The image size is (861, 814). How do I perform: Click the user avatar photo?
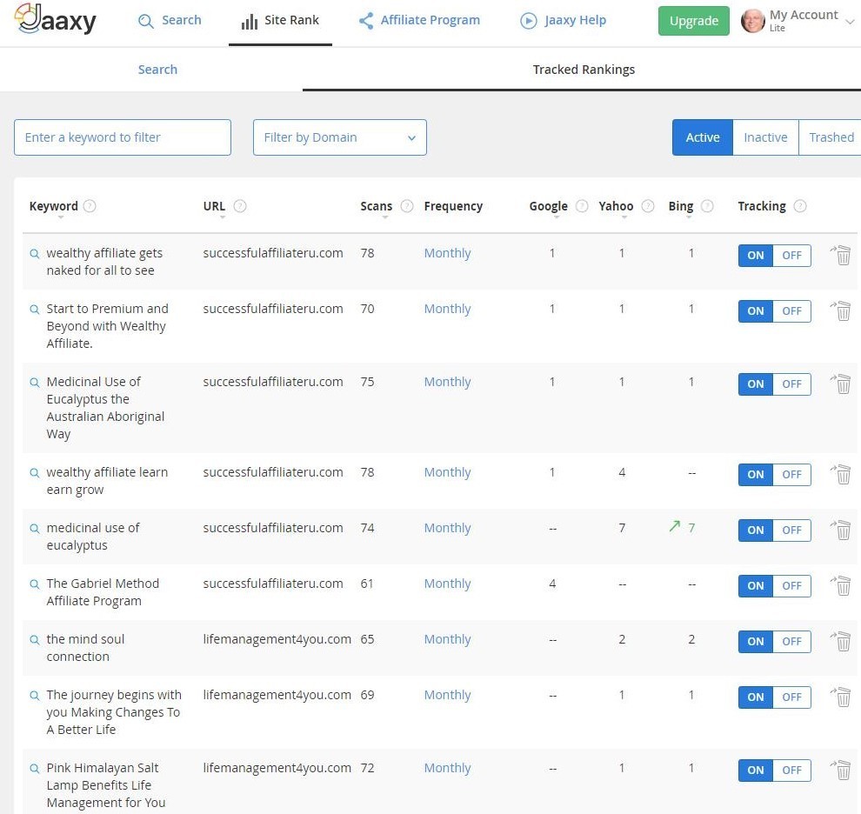tap(752, 21)
